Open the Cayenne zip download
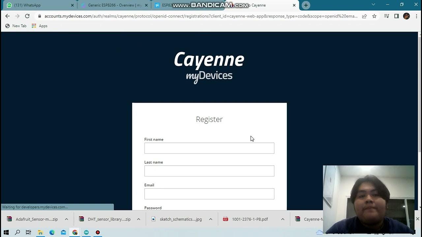The image size is (422, 237). (308, 219)
